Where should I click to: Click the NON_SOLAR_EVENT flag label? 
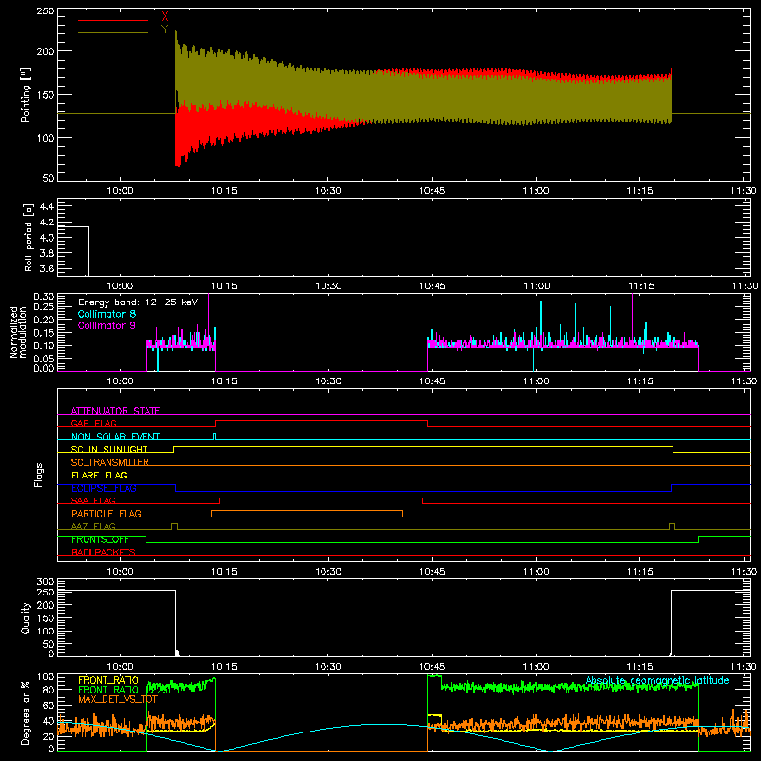point(115,437)
